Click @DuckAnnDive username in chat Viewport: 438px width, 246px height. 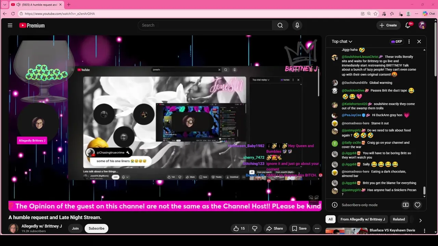(x=353, y=91)
